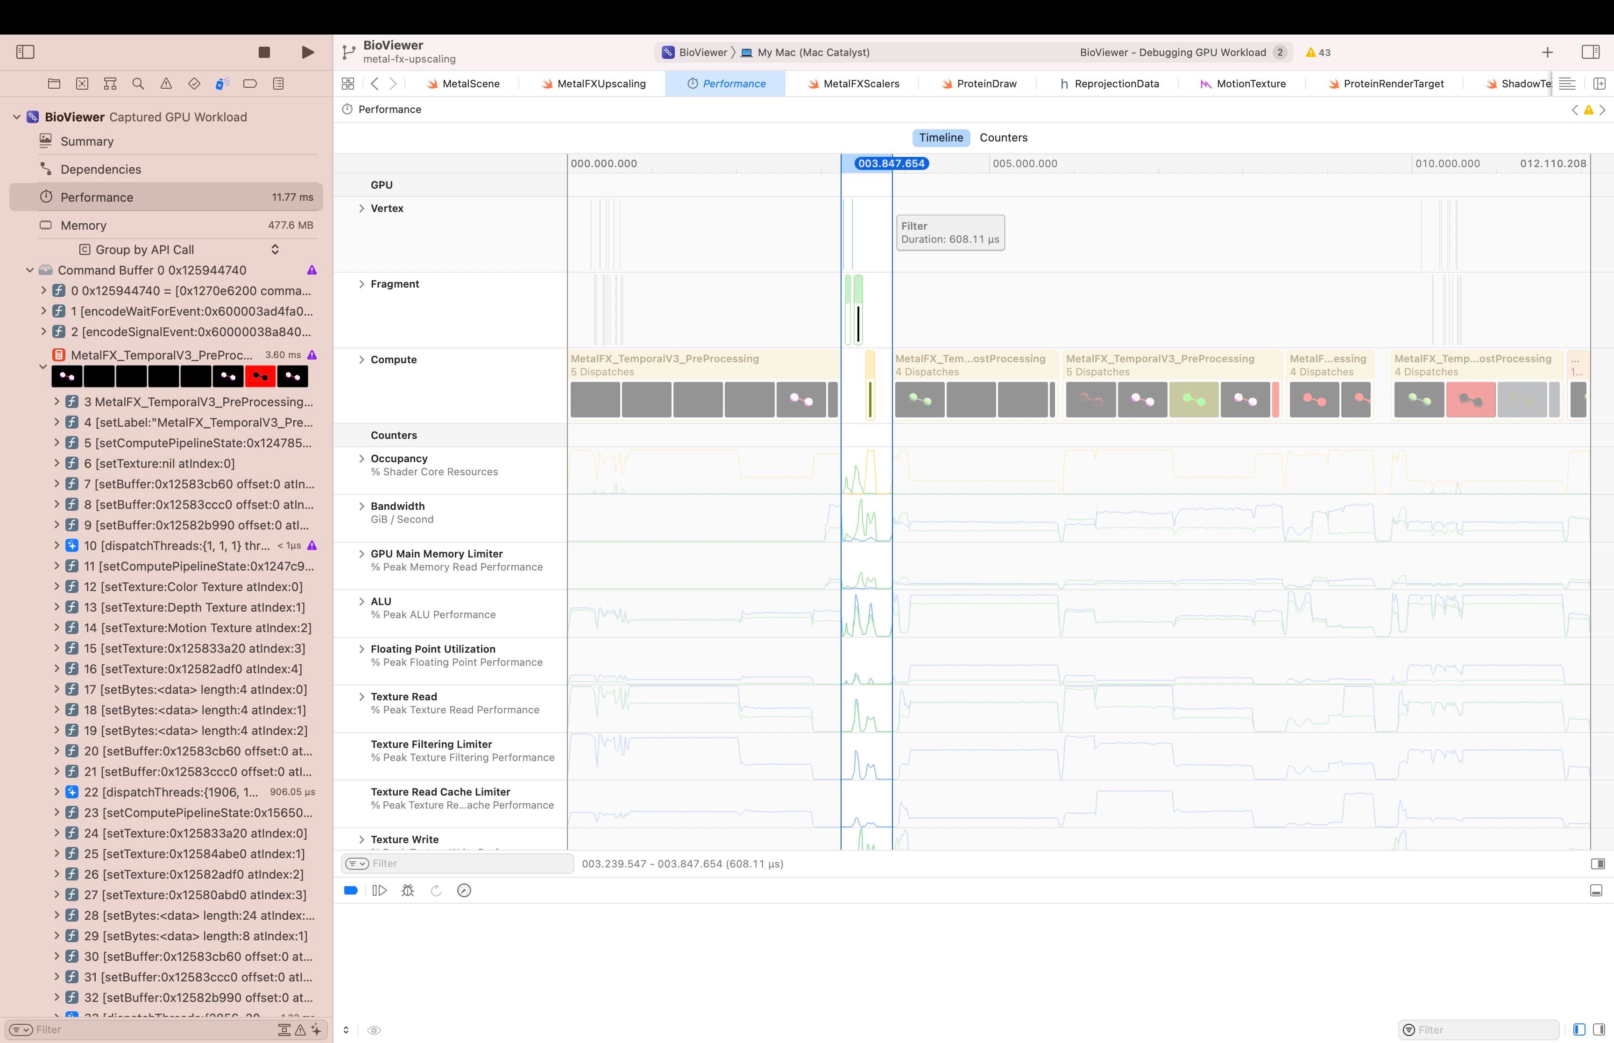This screenshot has height=1043, width=1614.
Task: Click the red highlighted dispatch thumbnail in navigator
Action: point(260,377)
